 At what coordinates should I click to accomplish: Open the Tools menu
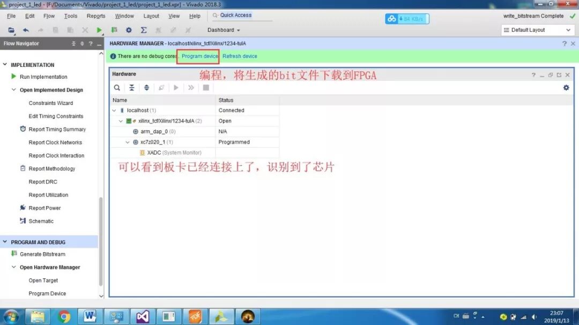pyautogui.click(x=71, y=16)
